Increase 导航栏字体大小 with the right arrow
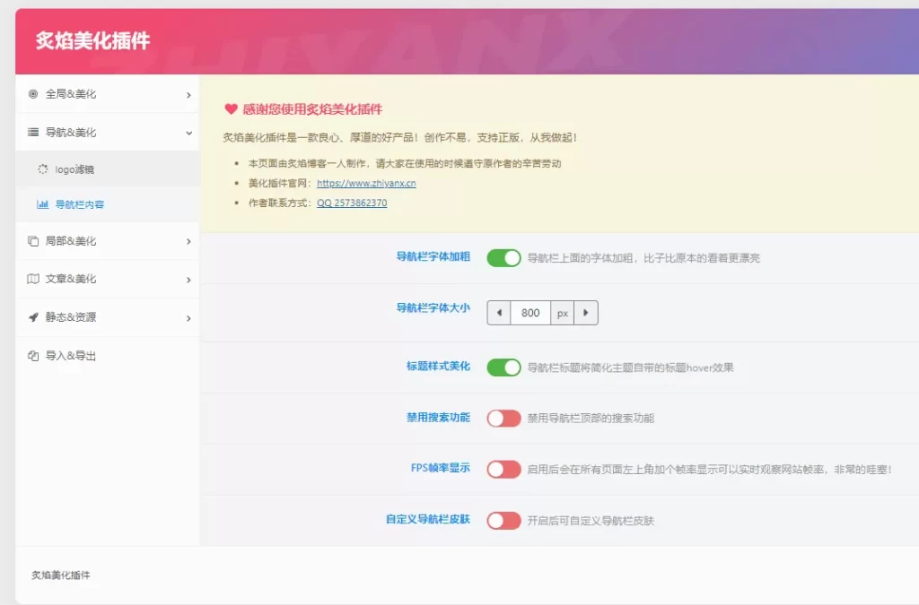919x605 pixels. (x=585, y=313)
